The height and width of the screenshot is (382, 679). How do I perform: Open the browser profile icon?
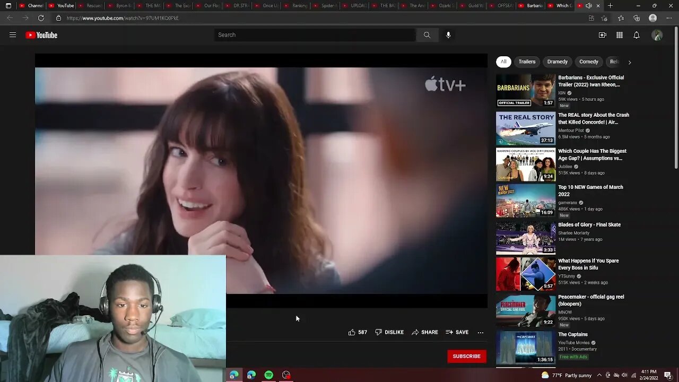[653, 18]
